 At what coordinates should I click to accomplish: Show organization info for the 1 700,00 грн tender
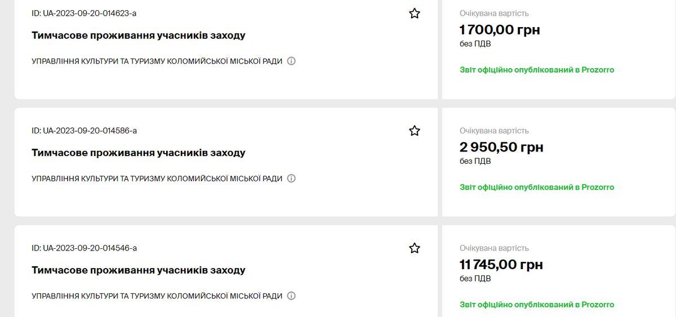point(291,61)
